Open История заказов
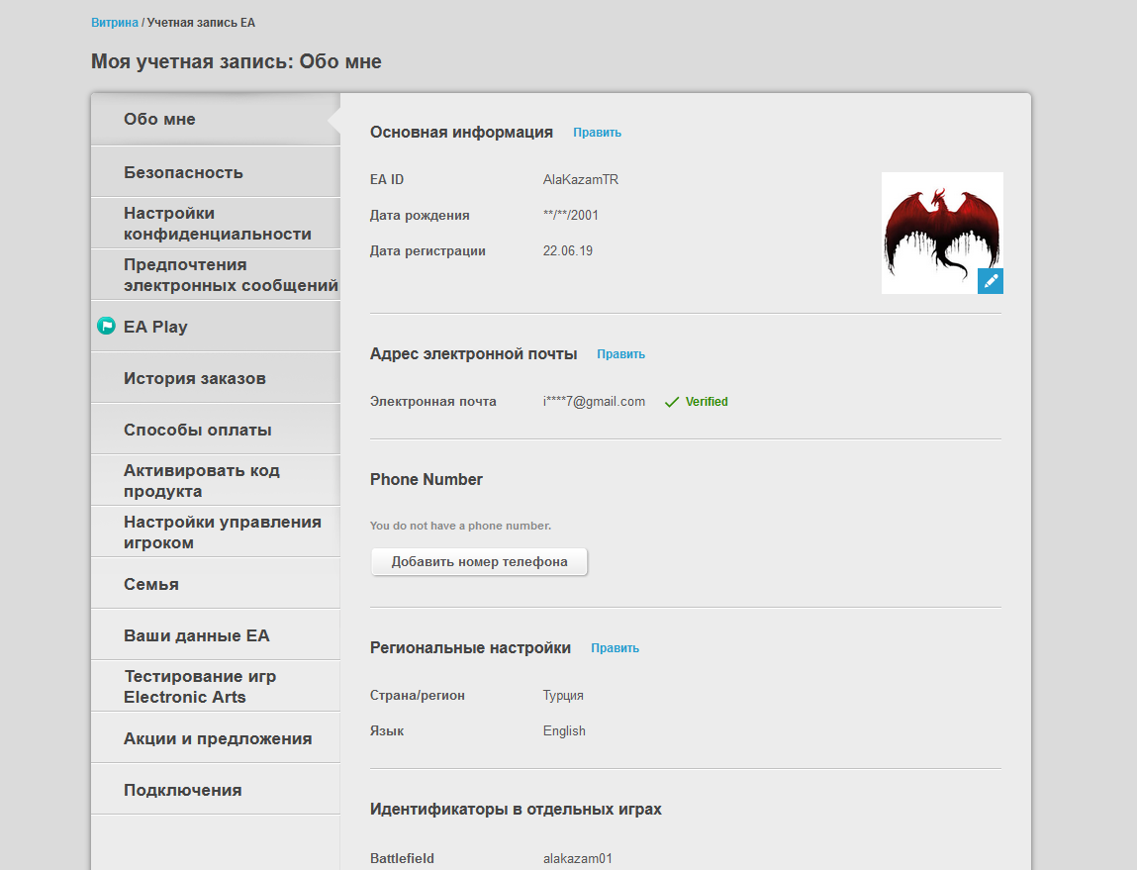The image size is (1137, 870). click(216, 378)
